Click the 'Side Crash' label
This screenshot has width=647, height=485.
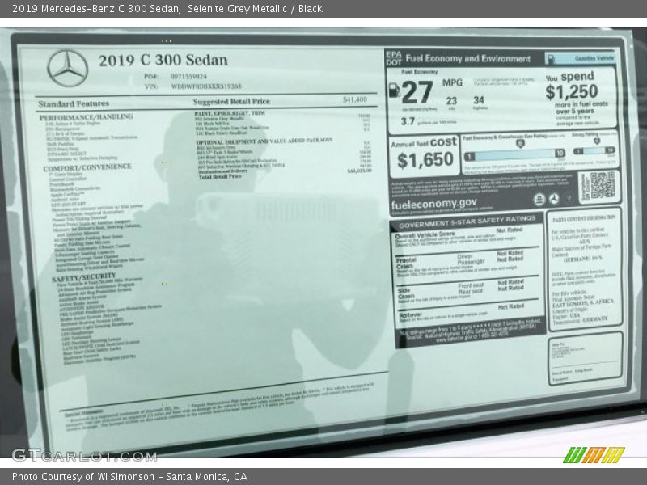pos(406,293)
